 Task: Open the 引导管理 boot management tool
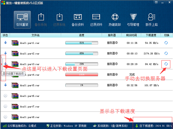133,19
